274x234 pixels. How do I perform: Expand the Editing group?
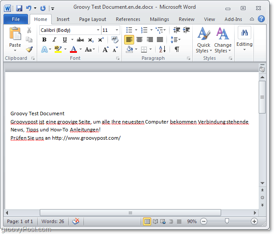(x=244, y=39)
